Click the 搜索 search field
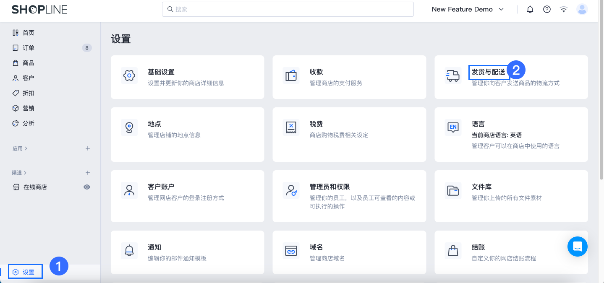 [288, 9]
